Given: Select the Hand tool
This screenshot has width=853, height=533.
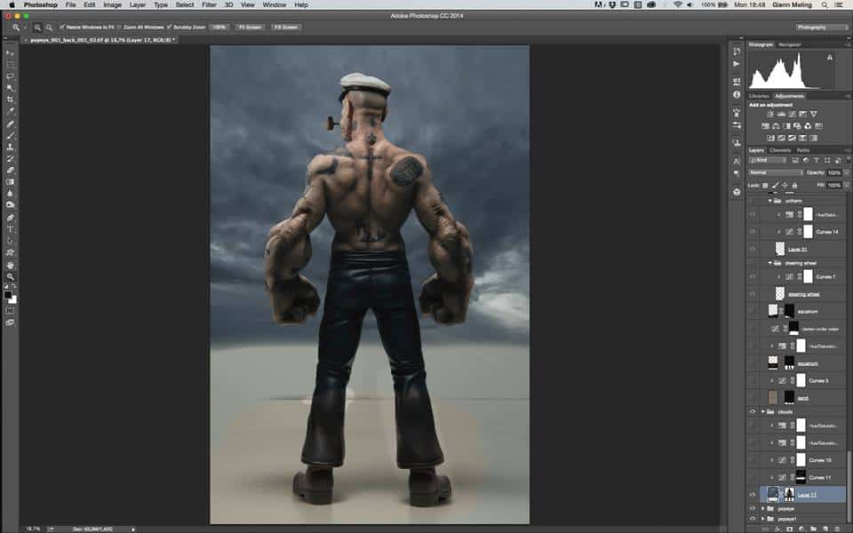Looking at the screenshot, I should [11, 264].
